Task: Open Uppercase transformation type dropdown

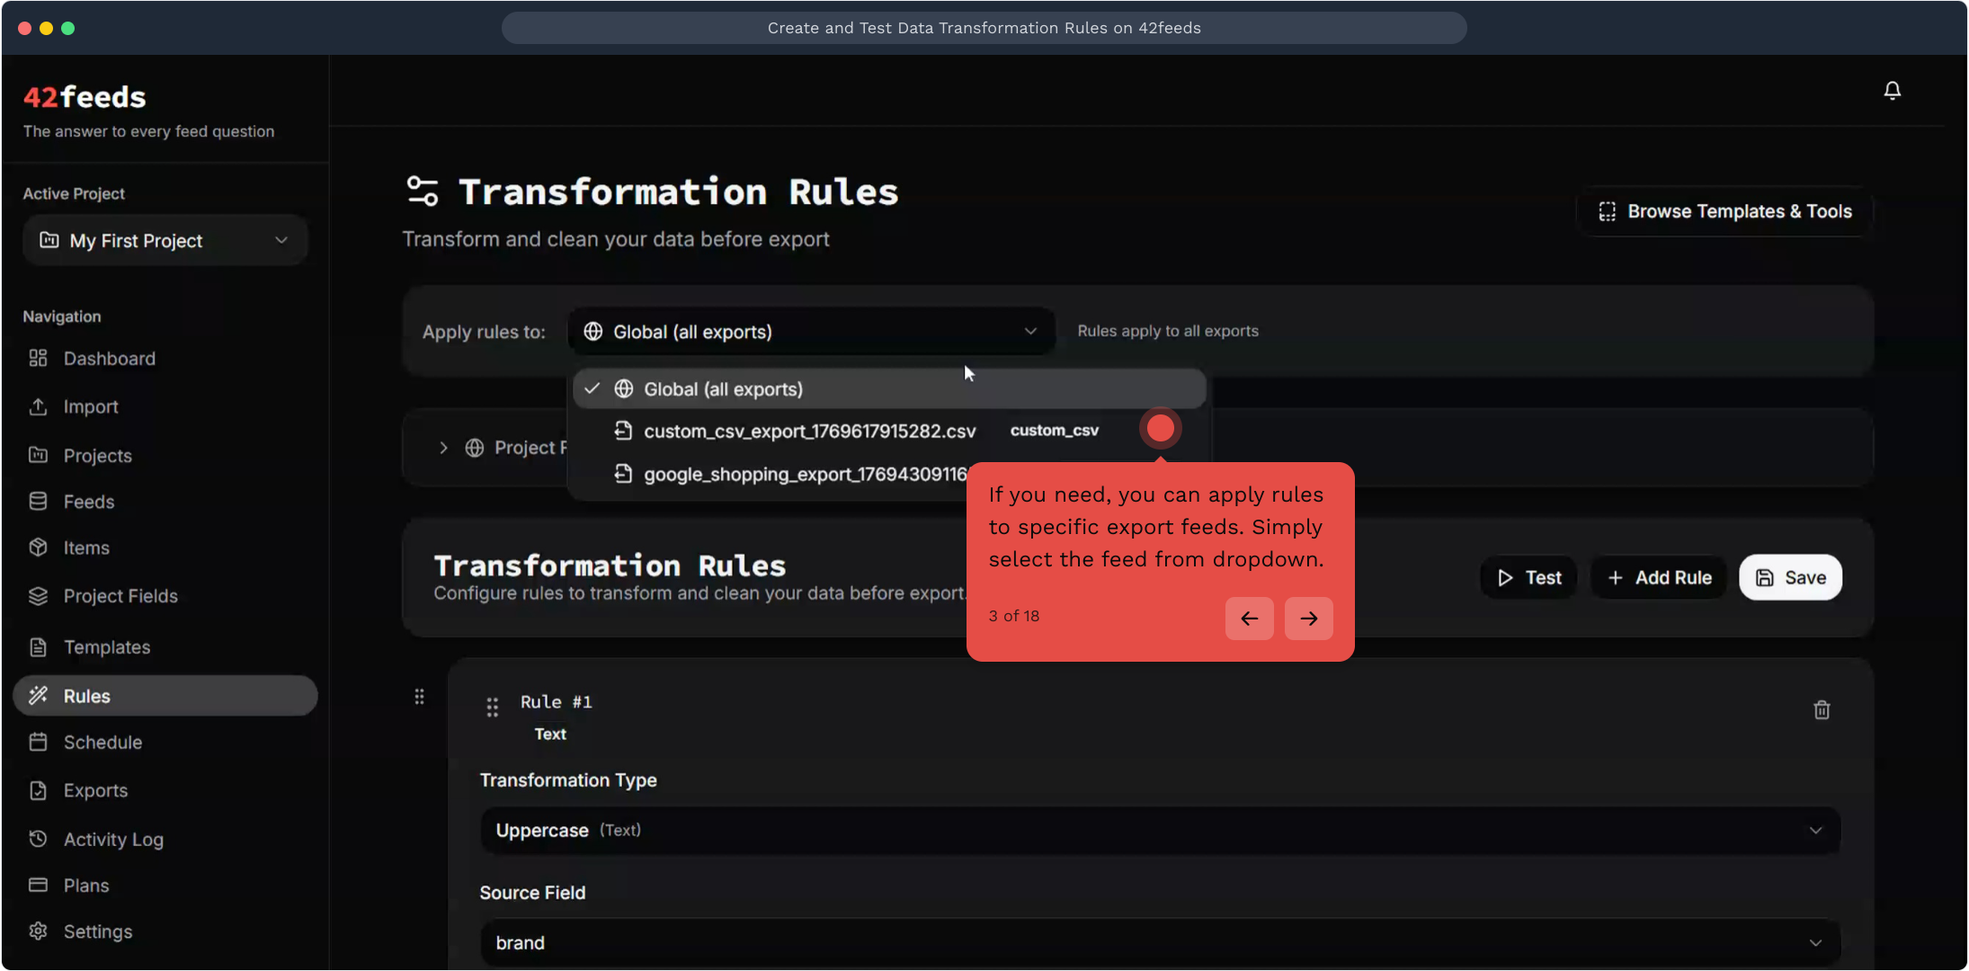Action: pos(1160,830)
